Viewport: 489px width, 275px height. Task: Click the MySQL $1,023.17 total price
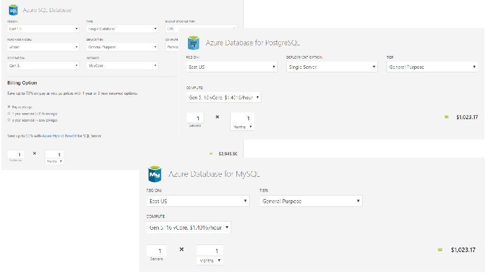pyautogui.click(x=463, y=250)
